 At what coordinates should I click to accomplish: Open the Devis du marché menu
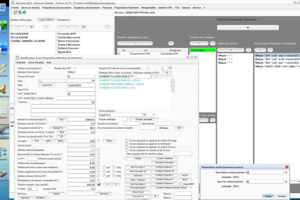tap(30, 8)
